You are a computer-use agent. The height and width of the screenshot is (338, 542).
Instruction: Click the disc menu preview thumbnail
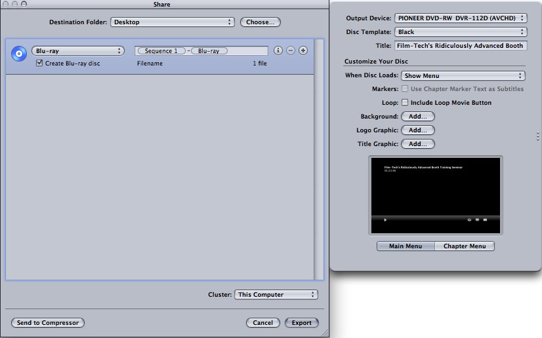436,195
